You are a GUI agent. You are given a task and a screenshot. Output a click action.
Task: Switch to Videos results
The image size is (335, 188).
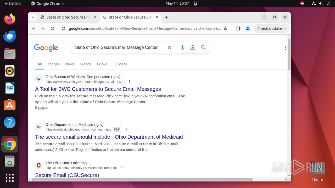[x=86, y=64]
